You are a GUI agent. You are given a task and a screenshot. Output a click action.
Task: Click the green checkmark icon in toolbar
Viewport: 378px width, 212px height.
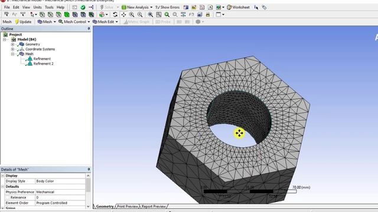click(83, 7)
